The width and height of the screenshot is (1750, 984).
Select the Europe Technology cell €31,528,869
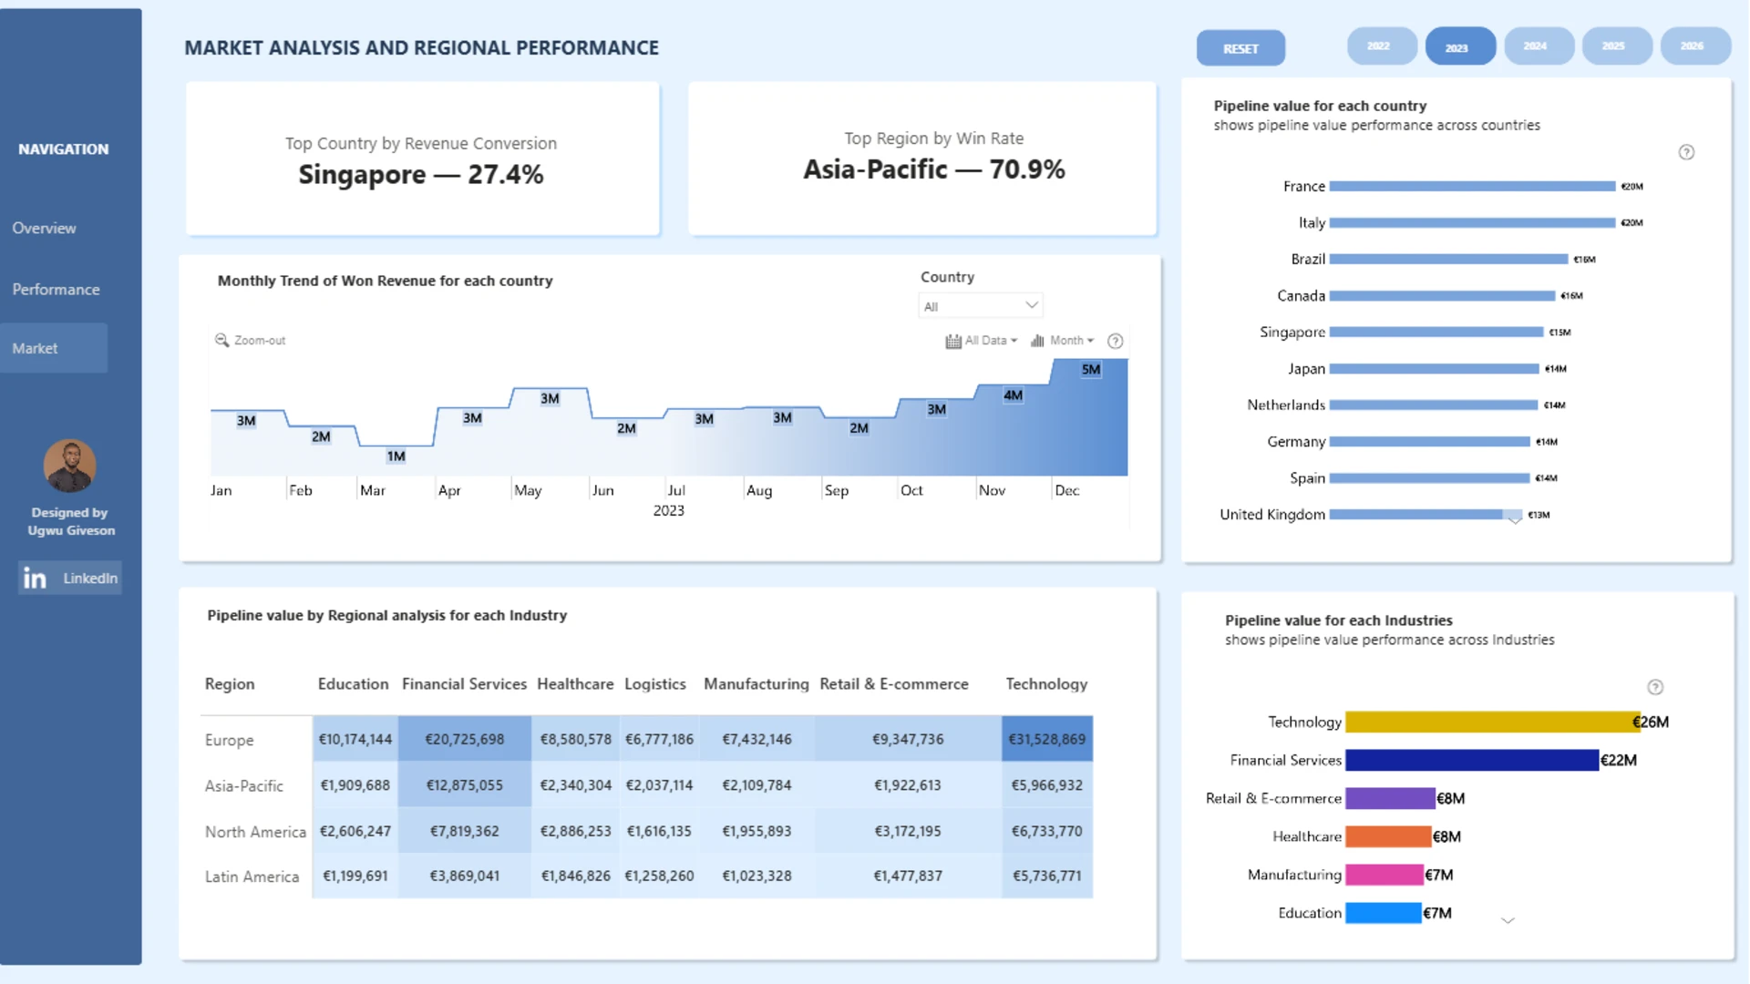pos(1046,739)
